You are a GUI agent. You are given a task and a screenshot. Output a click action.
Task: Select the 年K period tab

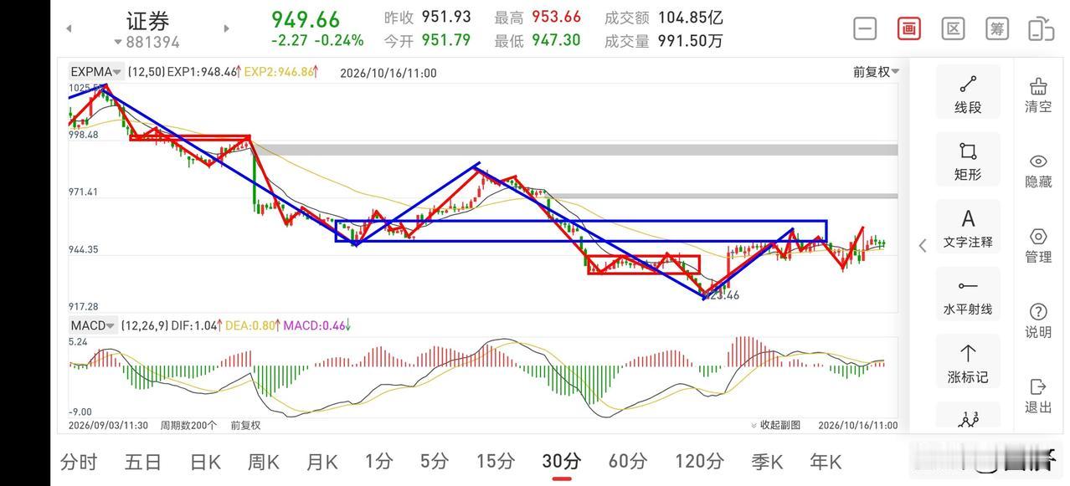(x=826, y=461)
